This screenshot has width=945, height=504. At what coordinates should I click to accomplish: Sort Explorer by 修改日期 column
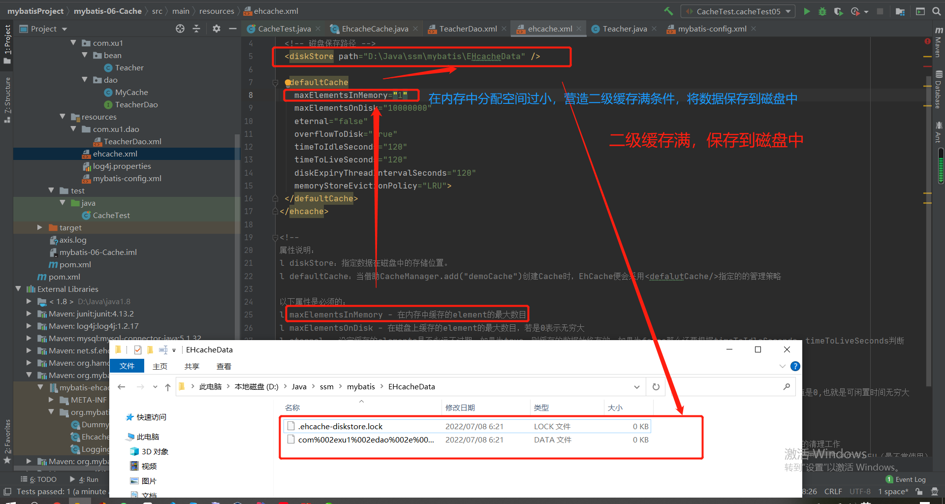(460, 408)
